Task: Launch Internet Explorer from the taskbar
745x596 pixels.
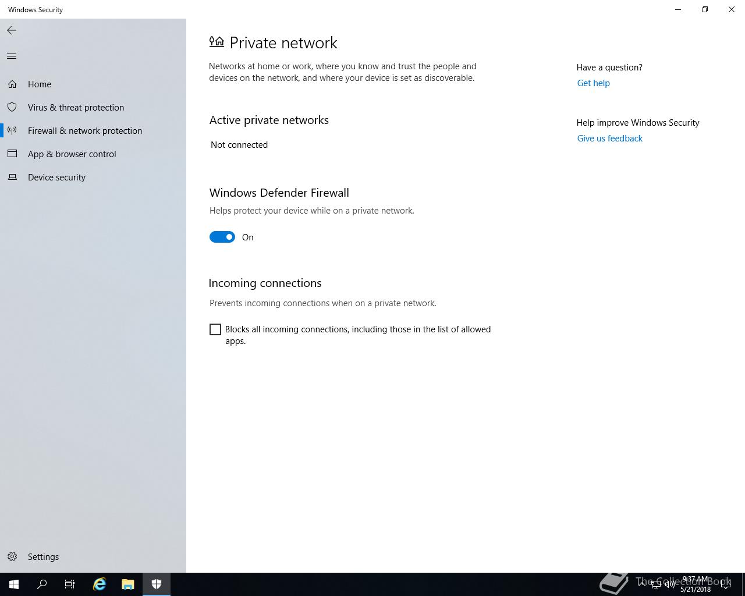Action: [100, 584]
